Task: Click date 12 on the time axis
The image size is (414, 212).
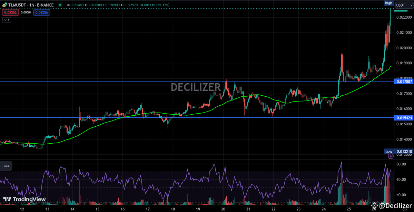Action: pyautogui.click(x=22, y=209)
